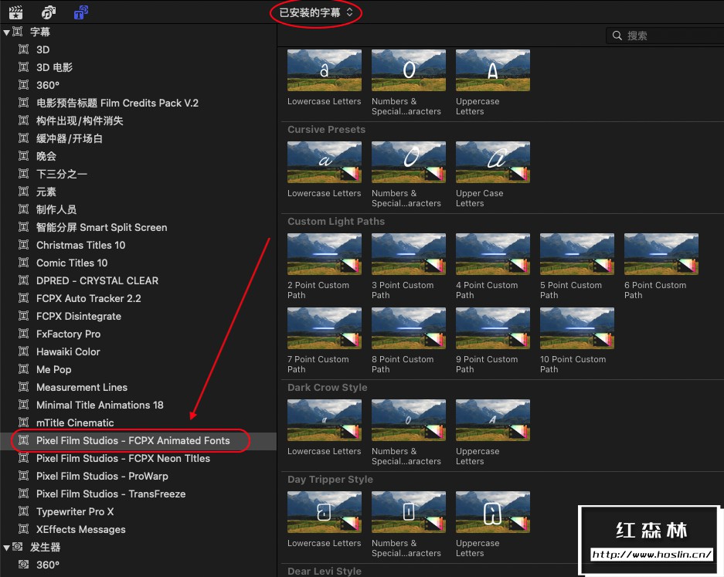Pick Day Tripper Style Numbers & Special thumbnail
Image resolution: width=724 pixels, height=577 pixels.
coord(409,512)
